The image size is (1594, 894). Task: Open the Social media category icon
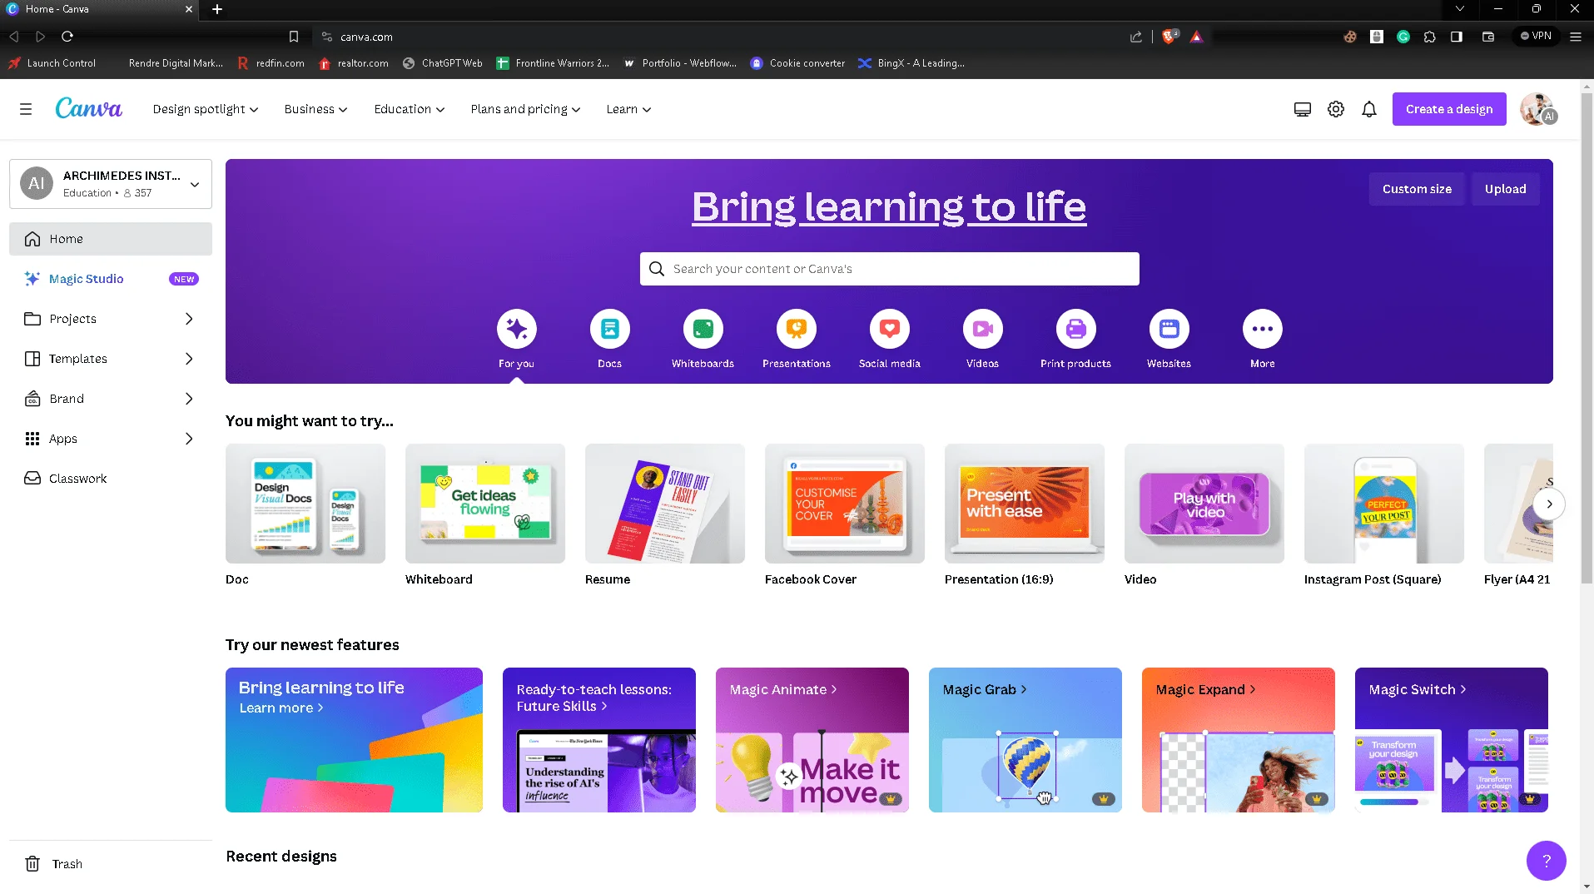click(x=890, y=329)
